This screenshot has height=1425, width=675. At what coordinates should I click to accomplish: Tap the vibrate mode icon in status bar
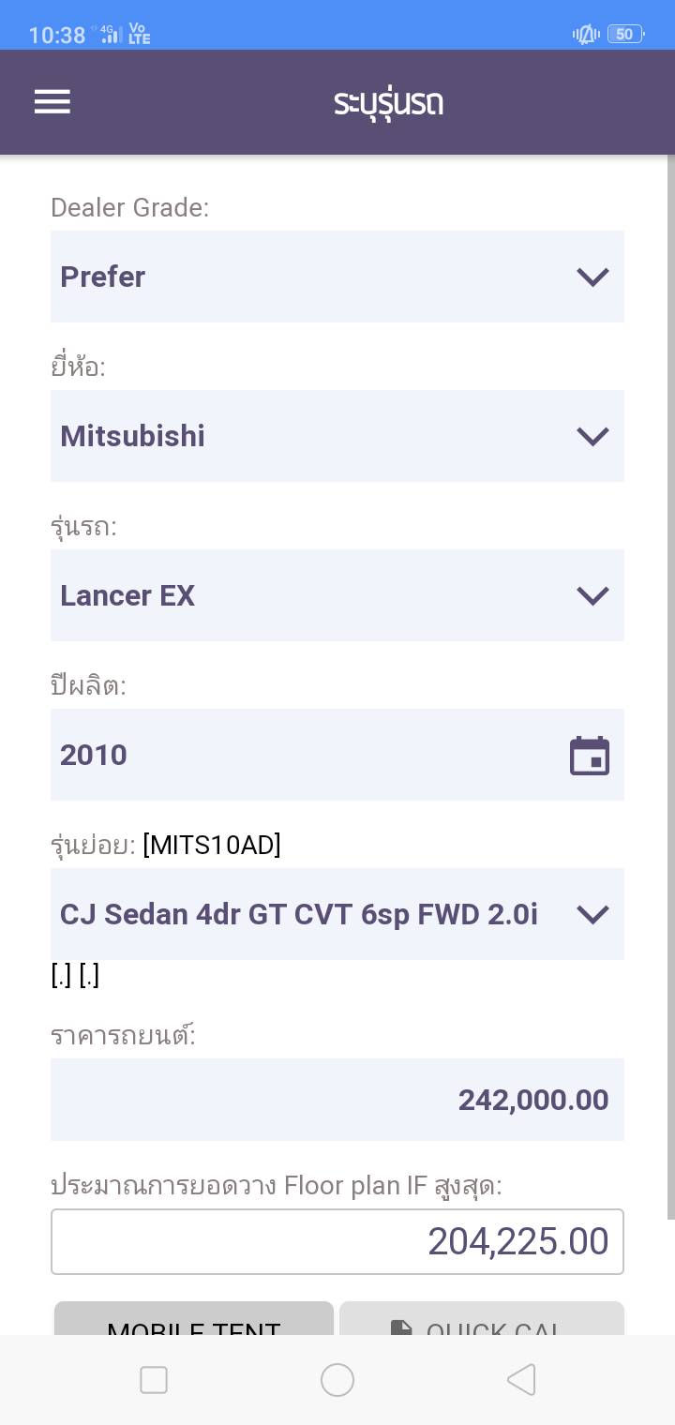(586, 35)
